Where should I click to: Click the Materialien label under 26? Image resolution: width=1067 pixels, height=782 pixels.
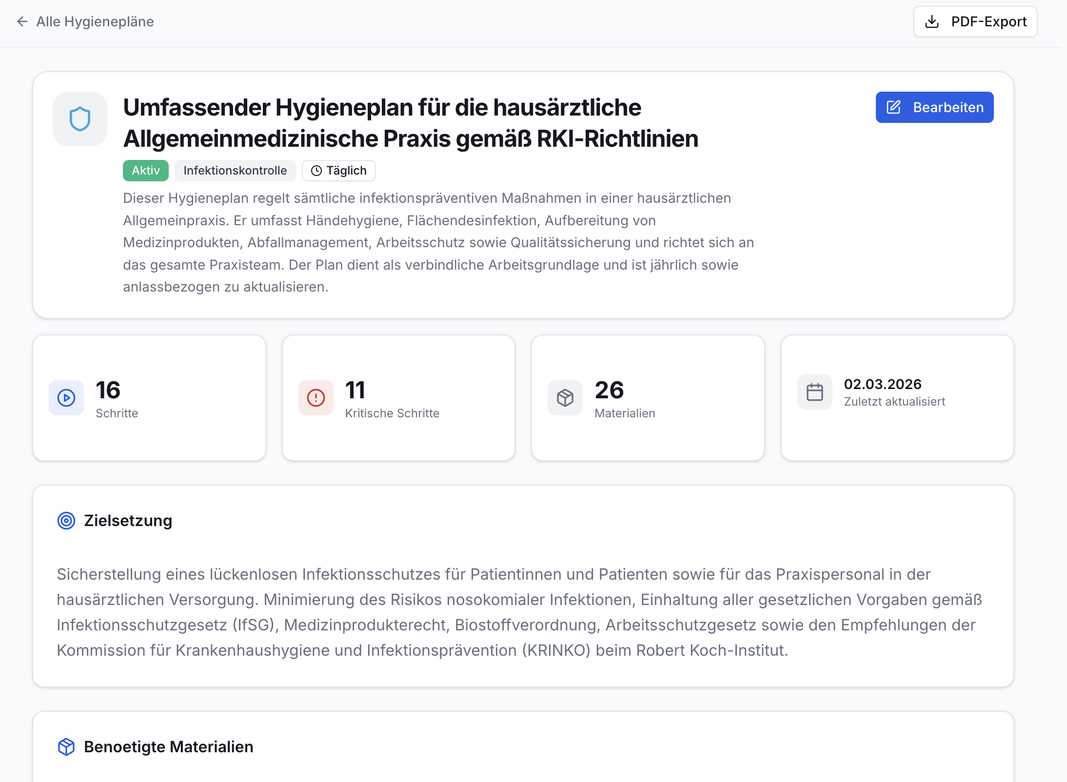[625, 413]
